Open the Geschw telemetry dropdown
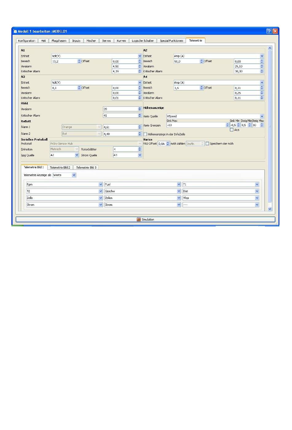 [x=143, y=191]
